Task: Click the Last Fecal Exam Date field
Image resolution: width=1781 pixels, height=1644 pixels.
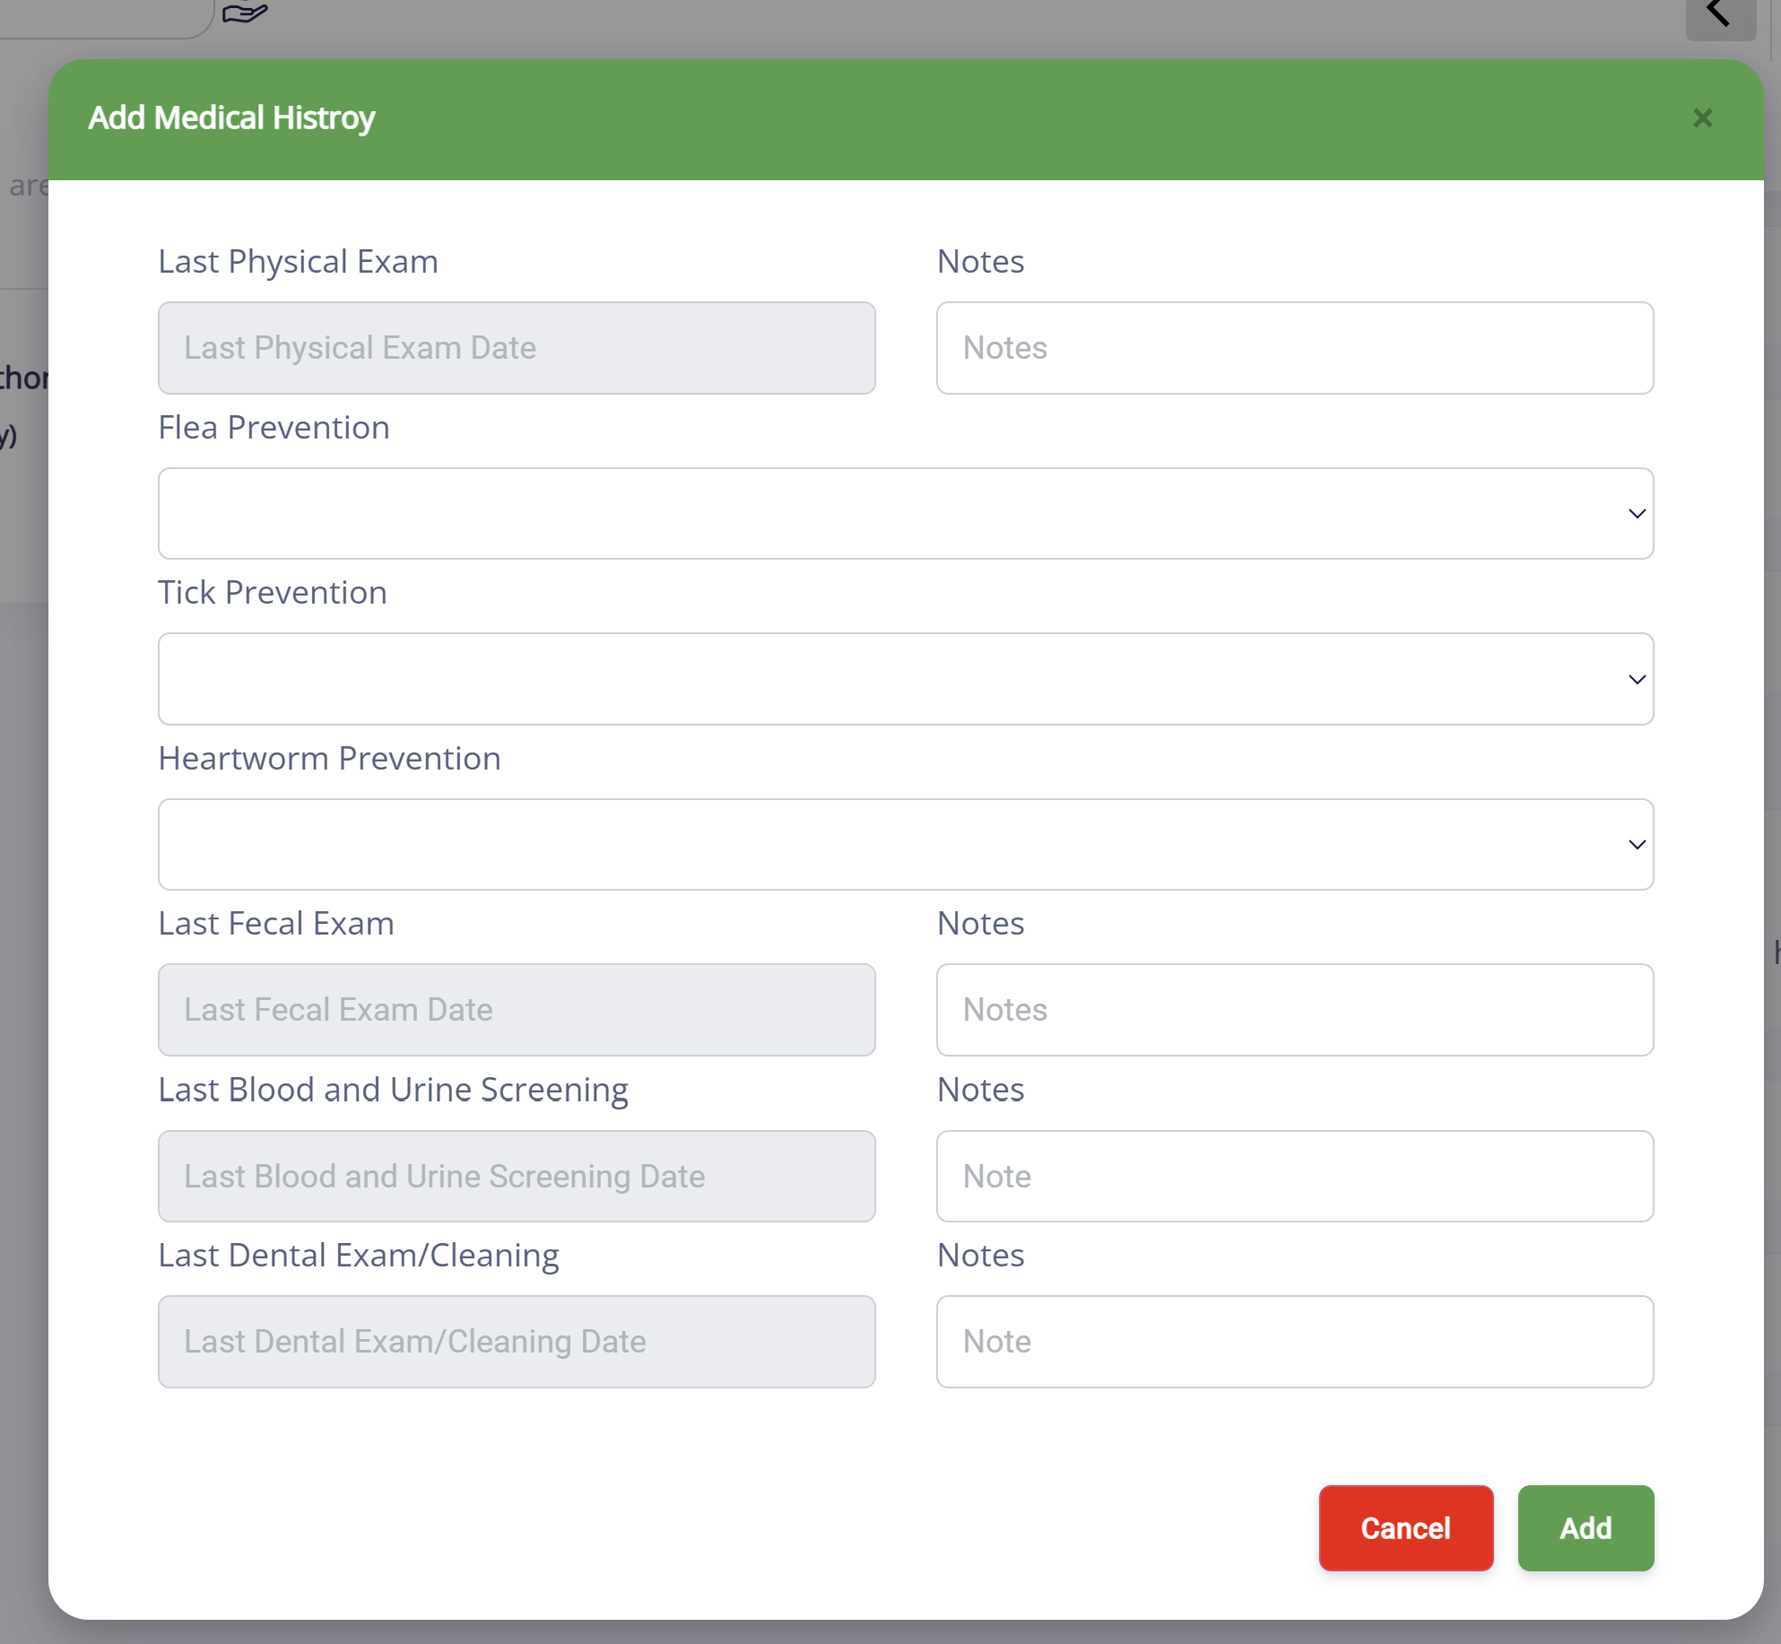Action: tap(517, 1010)
